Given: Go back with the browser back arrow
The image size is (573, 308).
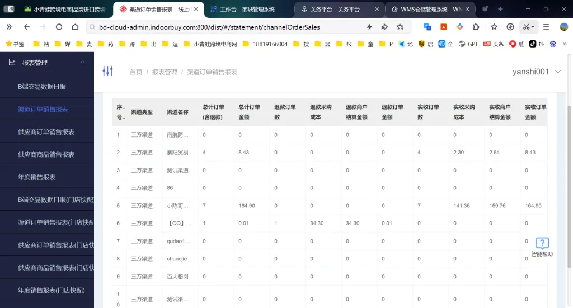Looking at the screenshot, I should point(27,27).
